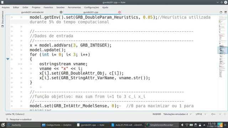Open the Ajuda menu

click(105, 7)
